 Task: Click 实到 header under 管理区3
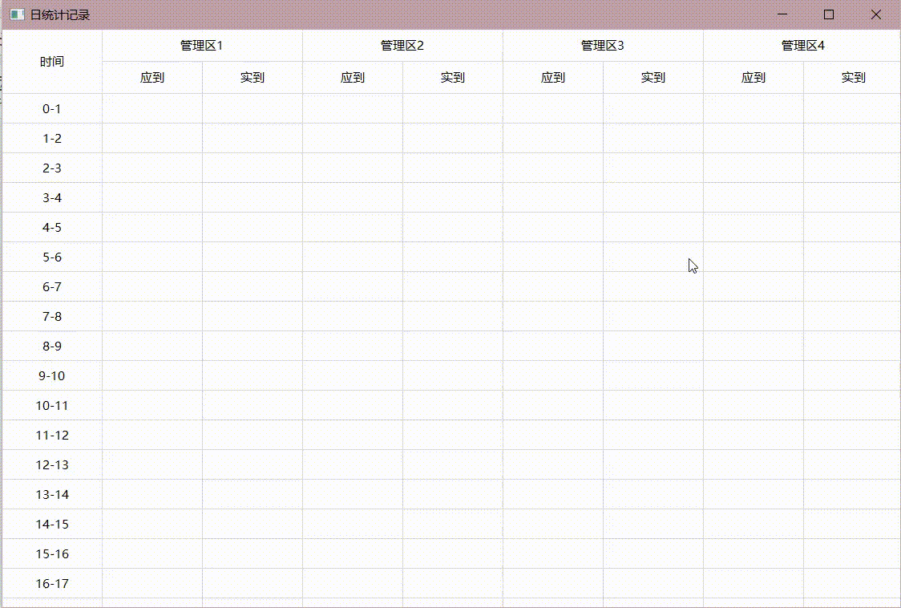tap(653, 78)
